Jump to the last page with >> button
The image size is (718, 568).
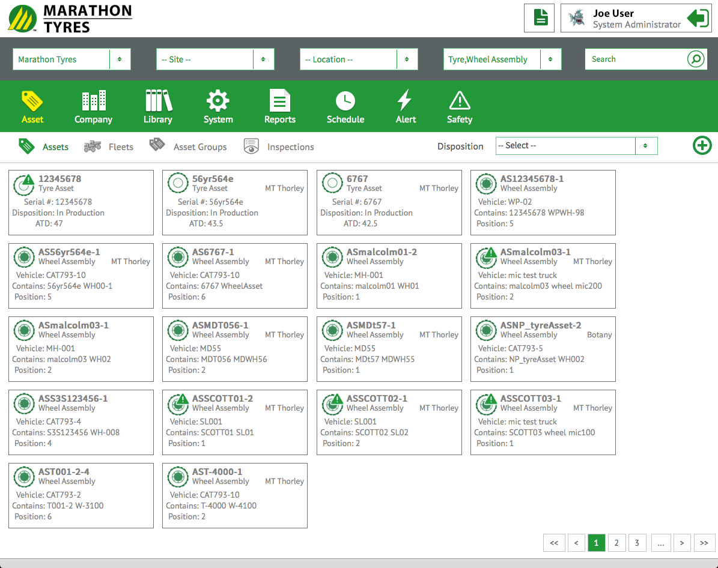704,543
